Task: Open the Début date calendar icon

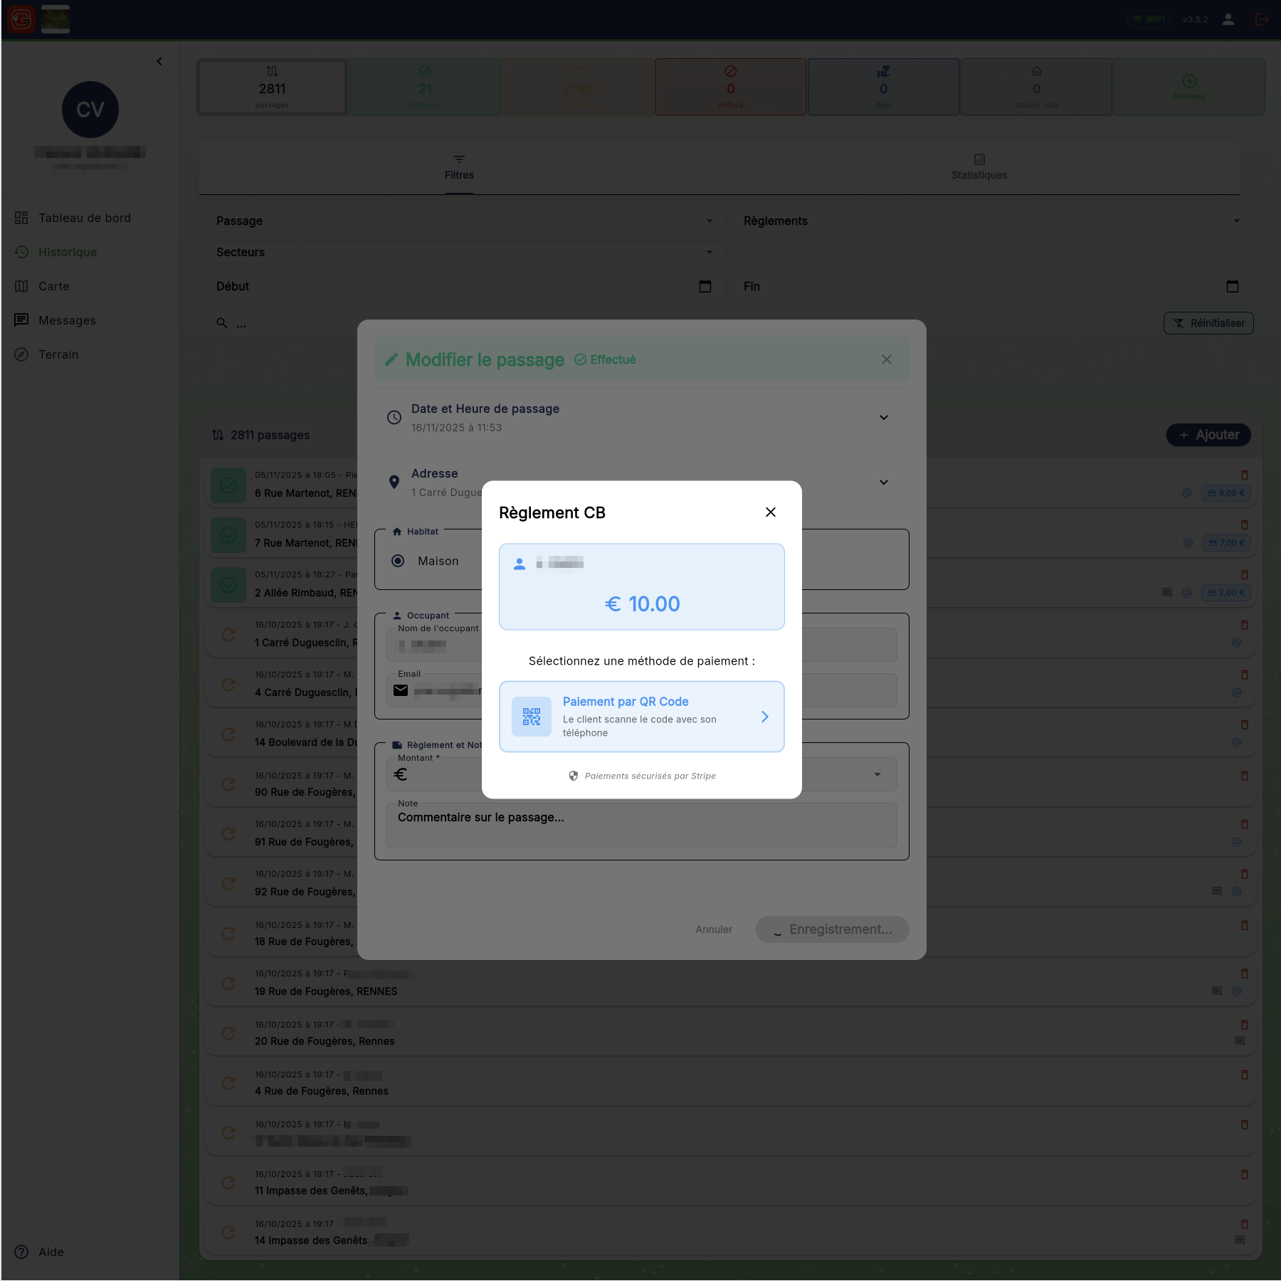Action: [x=705, y=287]
